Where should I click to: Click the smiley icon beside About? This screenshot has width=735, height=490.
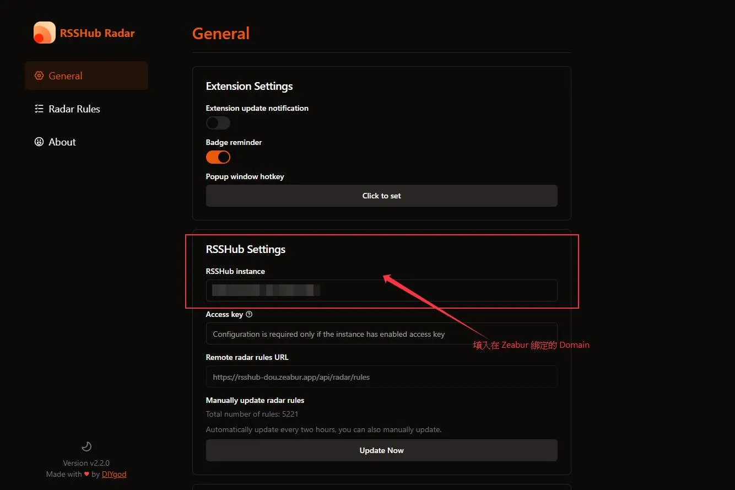click(x=39, y=142)
